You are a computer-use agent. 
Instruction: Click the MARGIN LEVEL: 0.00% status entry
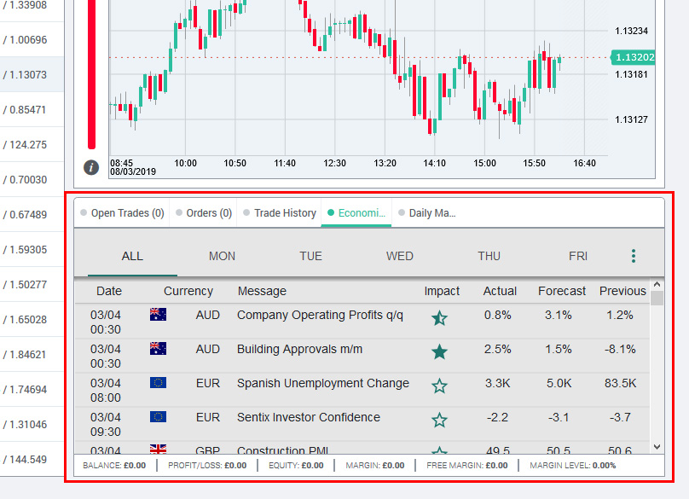(x=572, y=466)
